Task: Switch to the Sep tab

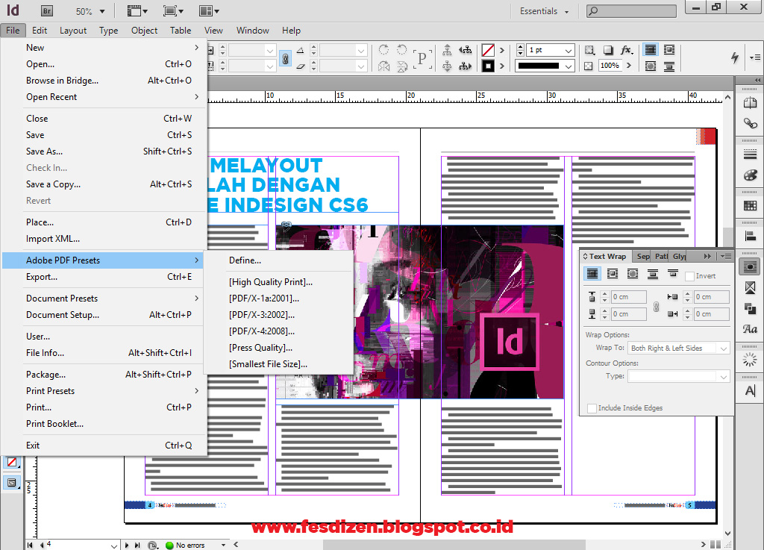Action: pos(643,256)
